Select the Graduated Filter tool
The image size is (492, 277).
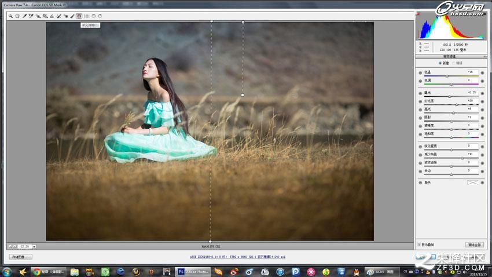pos(79,16)
